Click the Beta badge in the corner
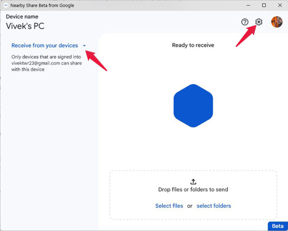Viewport: 288px width, 231px height. pos(277,226)
